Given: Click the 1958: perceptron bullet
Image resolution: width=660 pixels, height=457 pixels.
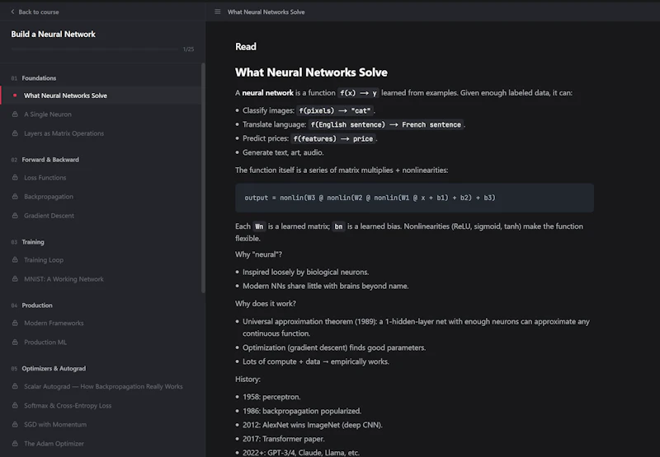Looking at the screenshot, I should click(271, 397).
